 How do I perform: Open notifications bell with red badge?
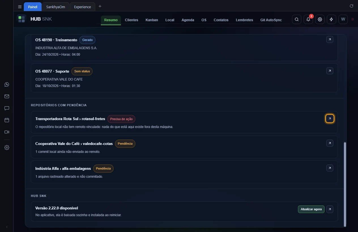[308, 19]
